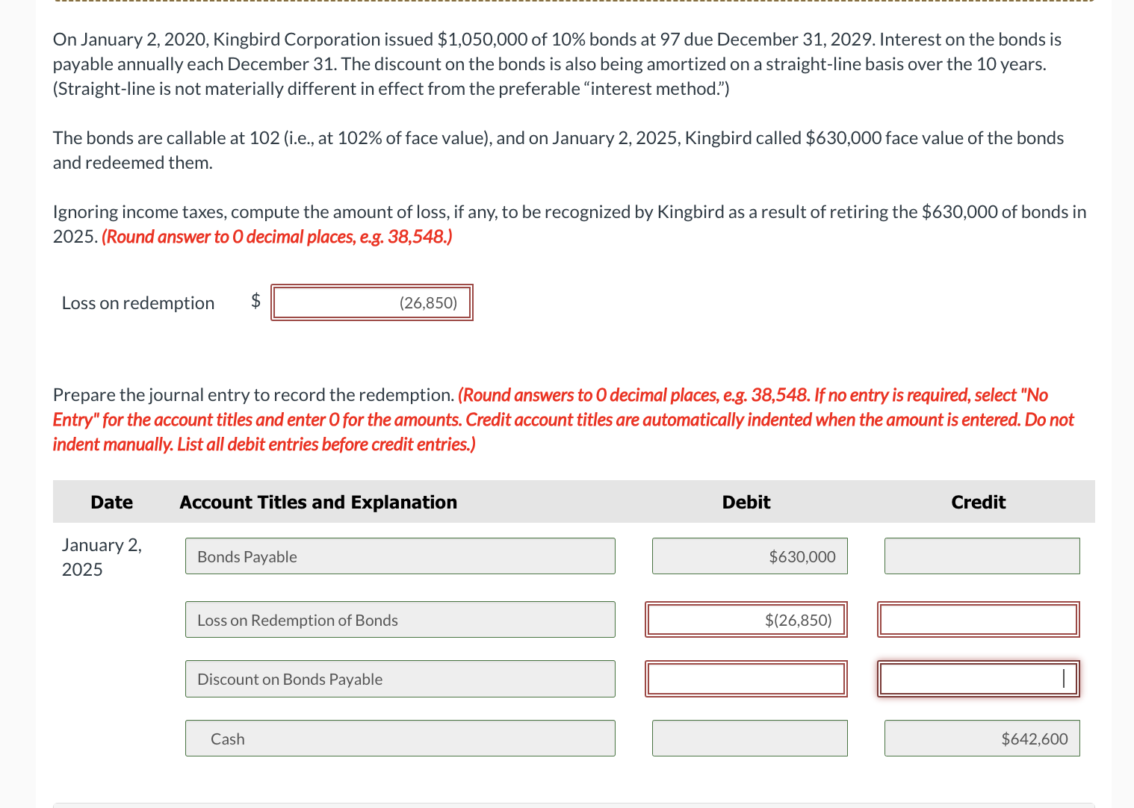Screen dimensions: 1134x808
Task: Select the empty Bonds Payable credit field
Action: pyautogui.click(x=982, y=556)
